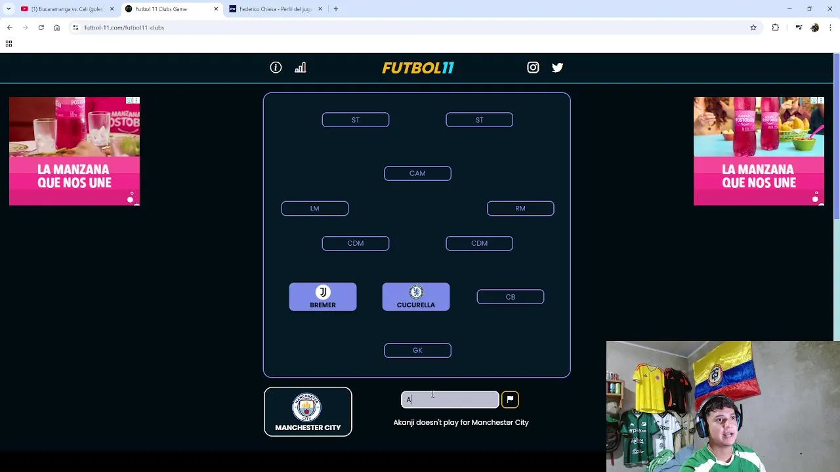Click the address bar URL

[124, 28]
